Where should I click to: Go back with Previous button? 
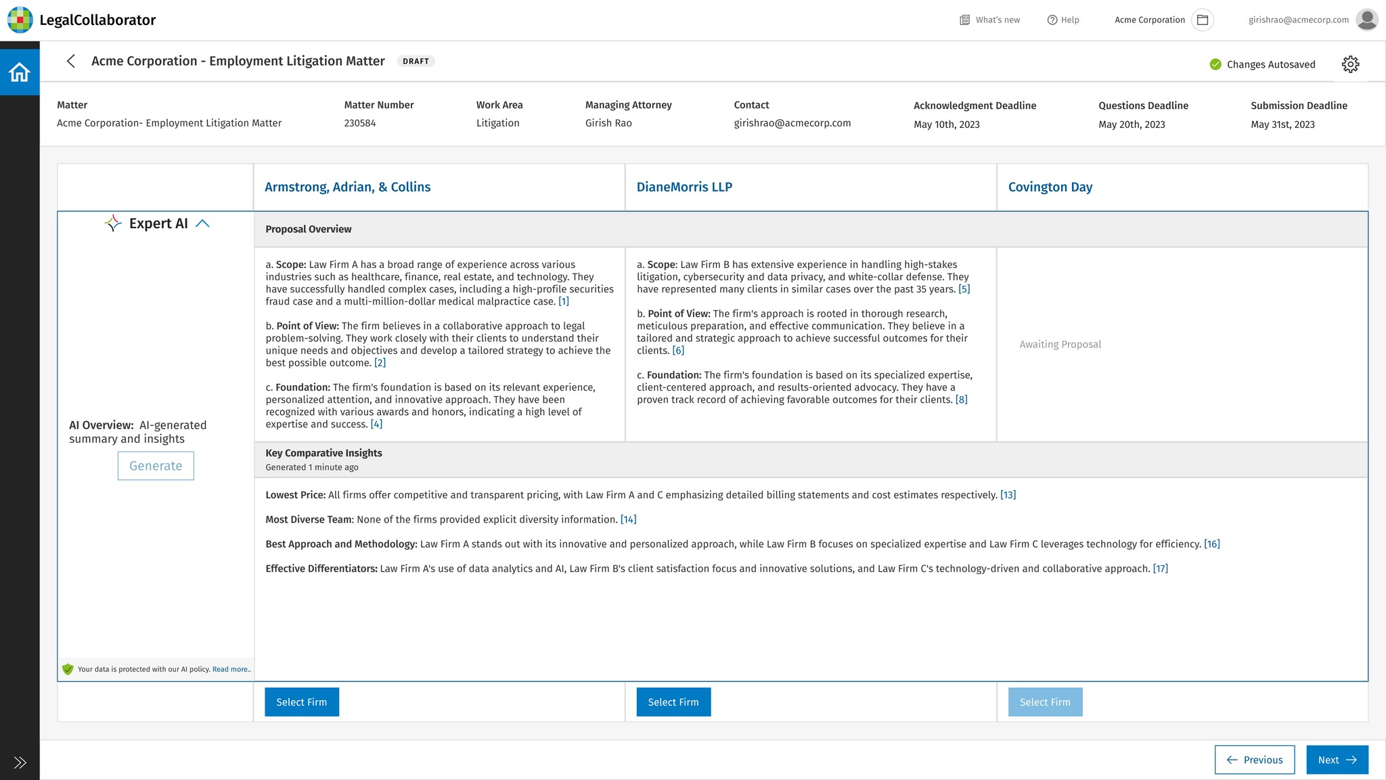tap(1254, 760)
